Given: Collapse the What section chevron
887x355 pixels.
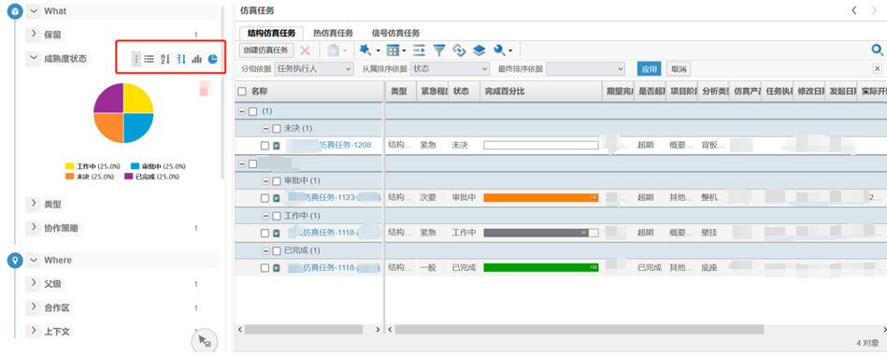Looking at the screenshot, I should click(x=34, y=10).
